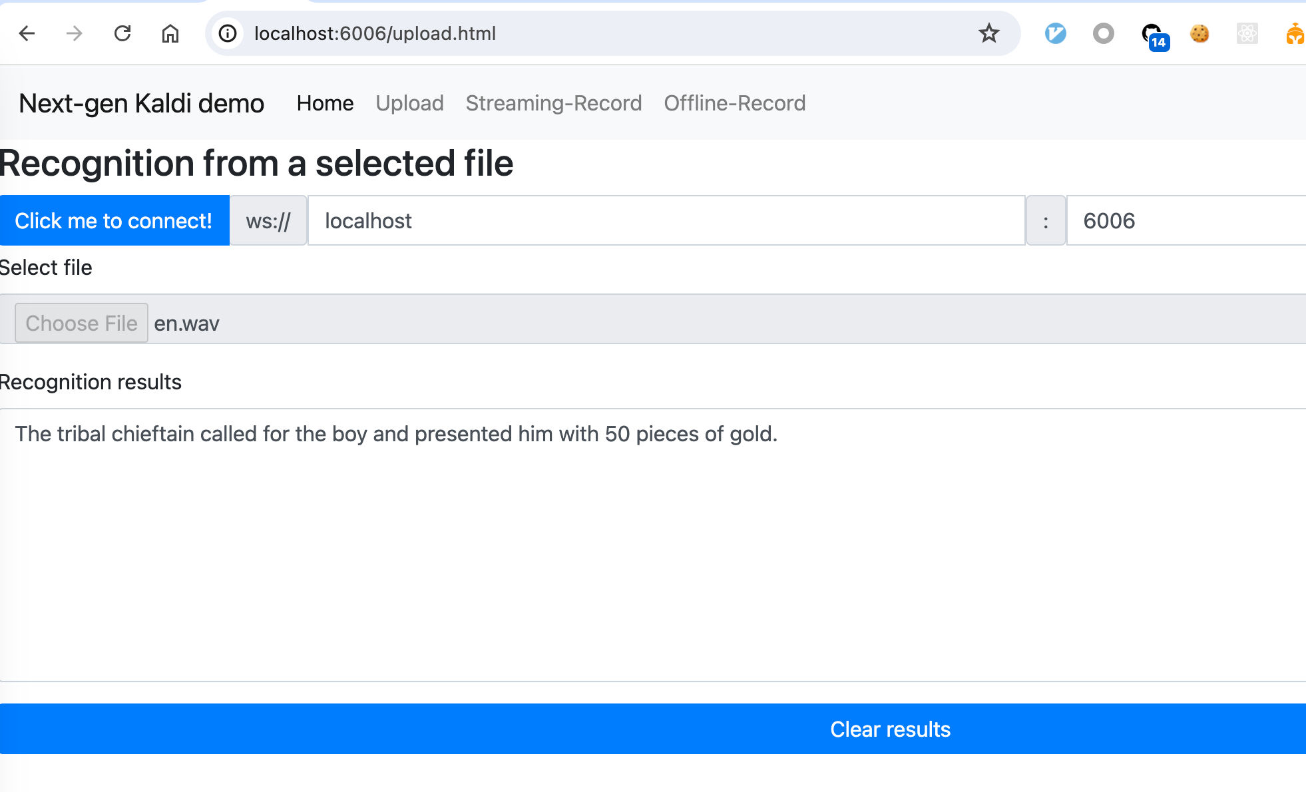1306x792 pixels.
Task: Click the Choose File button
Action: [x=81, y=323]
